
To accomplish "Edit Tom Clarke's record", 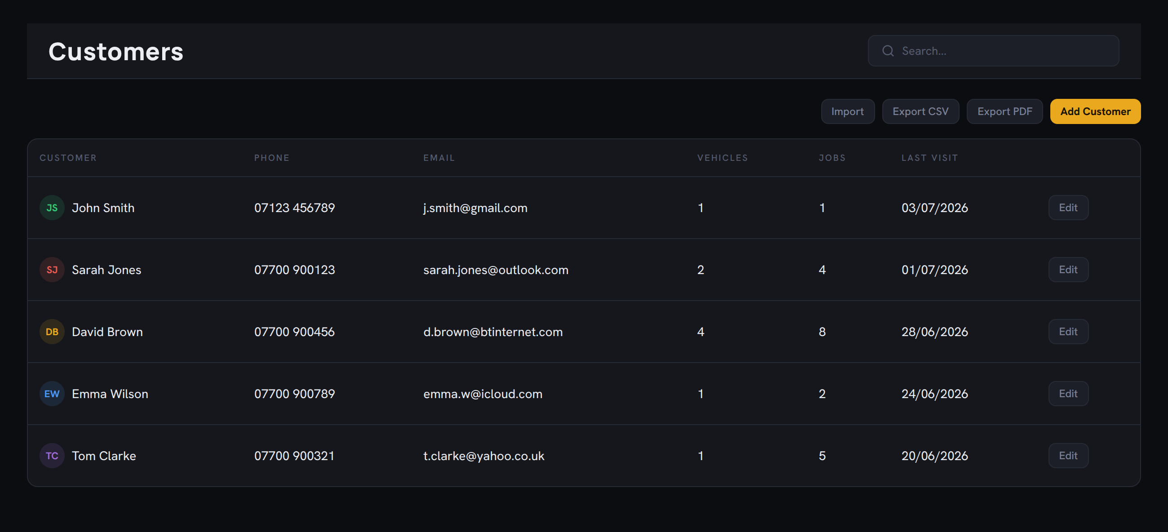I will pos(1068,456).
